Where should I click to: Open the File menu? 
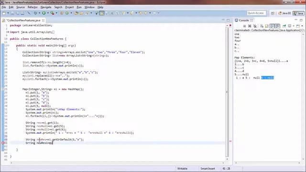coord(4,7)
